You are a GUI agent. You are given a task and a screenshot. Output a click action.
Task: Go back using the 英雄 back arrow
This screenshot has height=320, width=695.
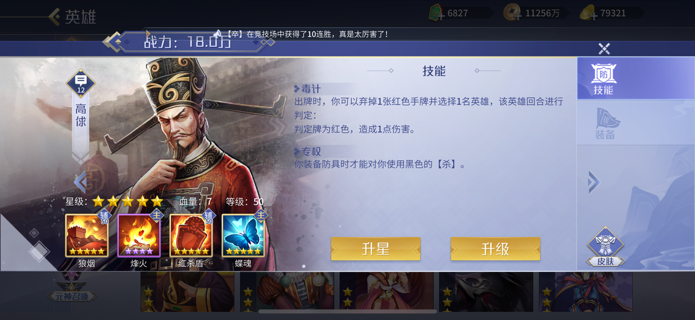click(54, 17)
